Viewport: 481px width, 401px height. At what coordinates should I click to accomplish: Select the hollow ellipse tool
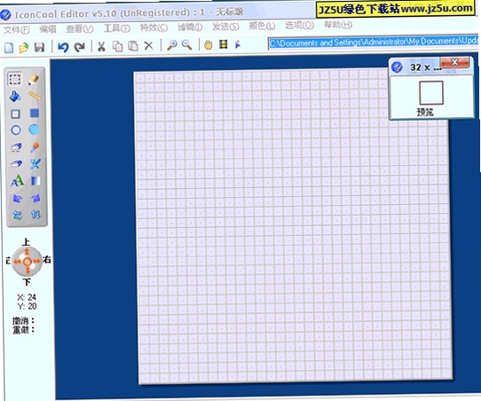[x=16, y=130]
